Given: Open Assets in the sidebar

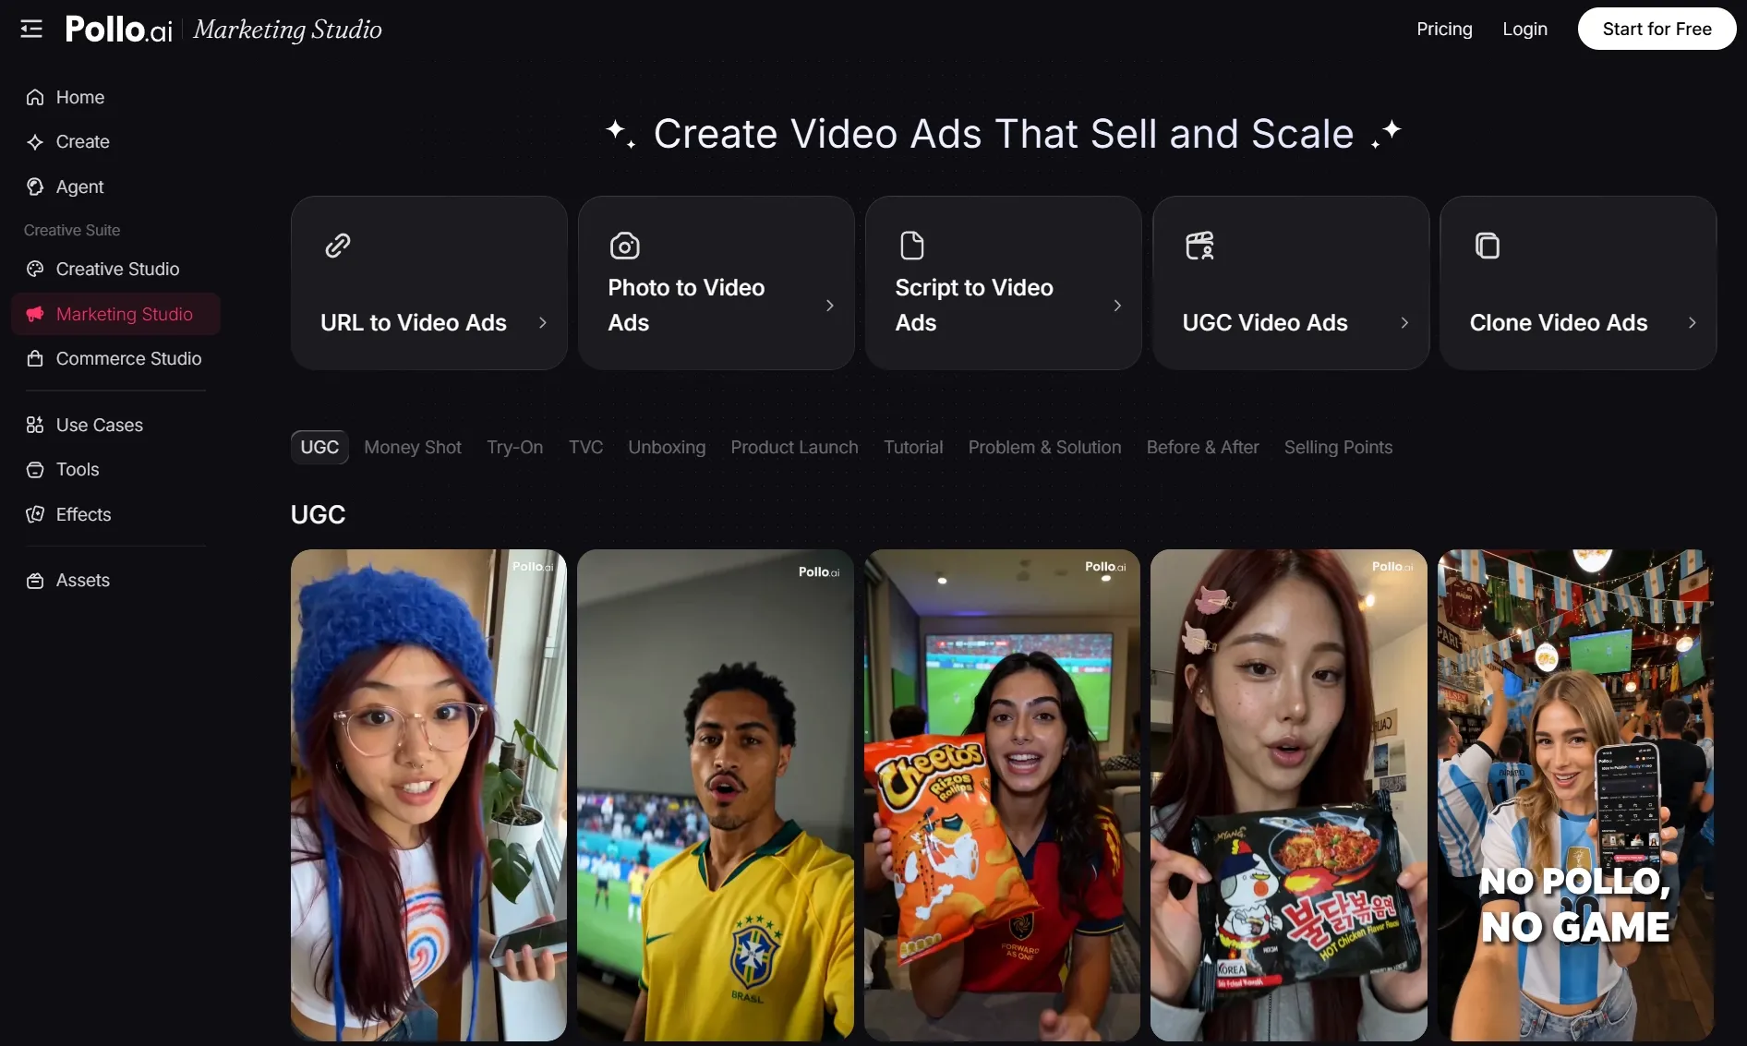Looking at the screenshot, I should [x=115, y=581].
